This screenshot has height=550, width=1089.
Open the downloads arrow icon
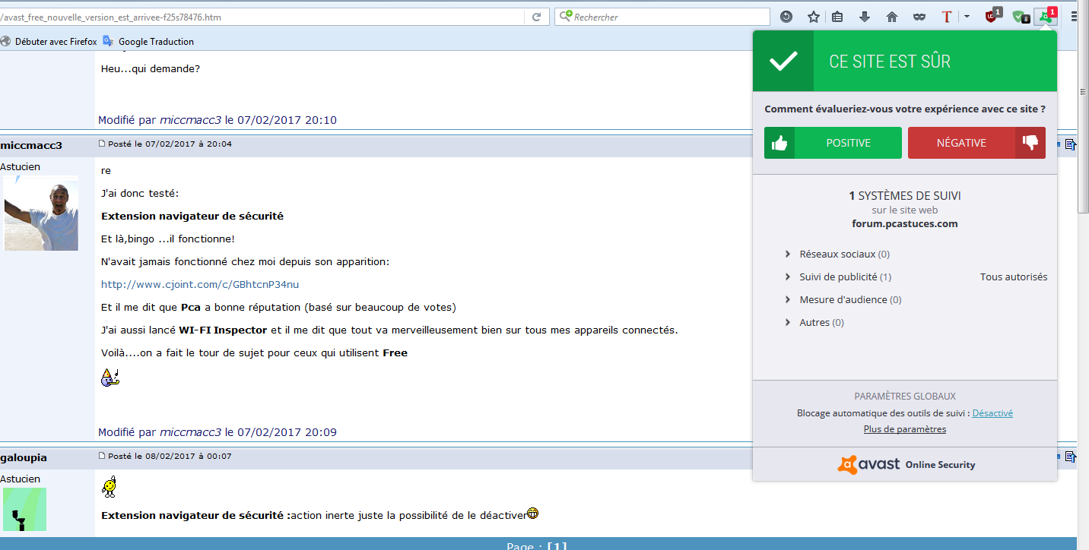pyautogui.click(x=865, y=17)
